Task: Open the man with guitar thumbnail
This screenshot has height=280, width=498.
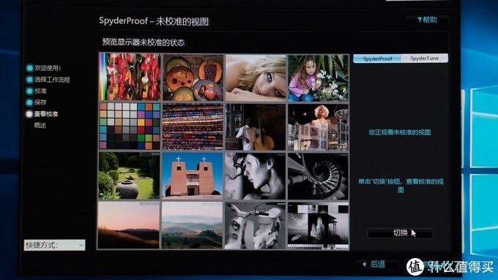Action: [x=256, y=126]
